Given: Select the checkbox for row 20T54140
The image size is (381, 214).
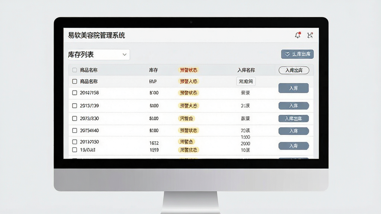Looking at the screenshot, I should 74,130.
